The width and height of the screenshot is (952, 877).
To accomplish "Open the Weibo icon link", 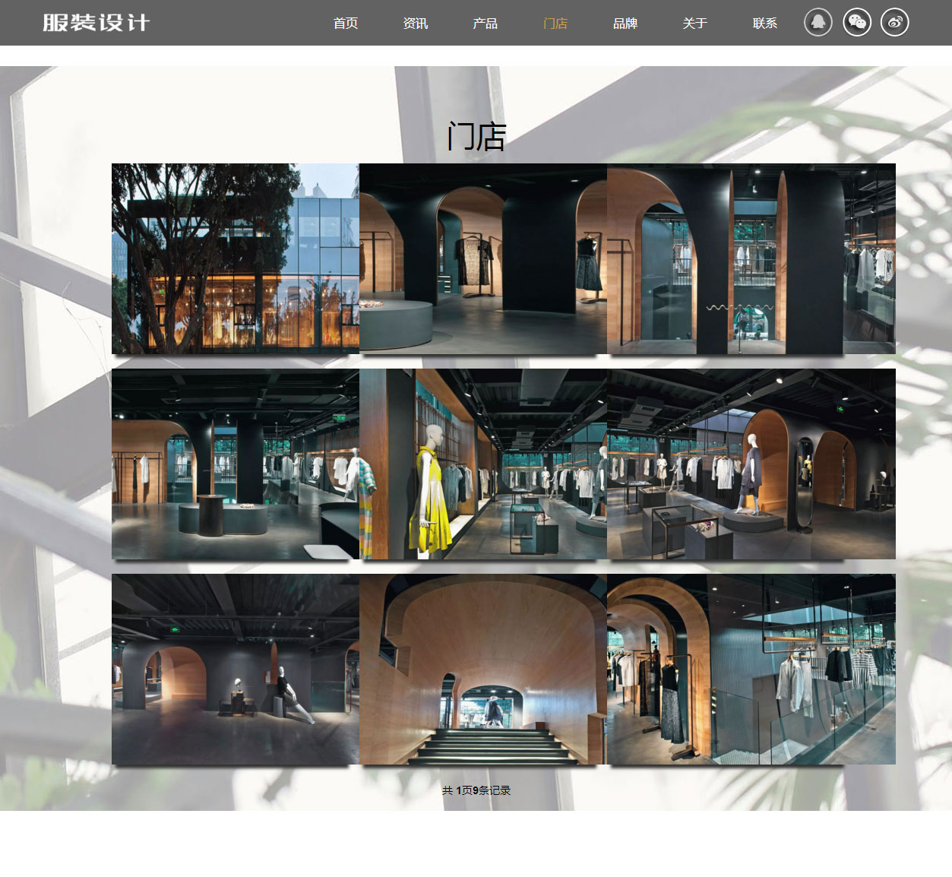I will 895,22.
